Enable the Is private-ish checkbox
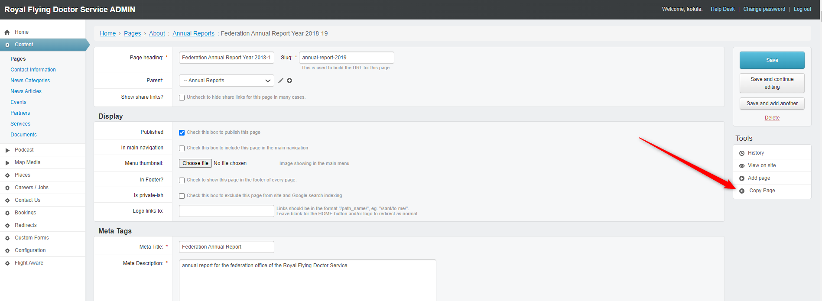 [182, 196]
